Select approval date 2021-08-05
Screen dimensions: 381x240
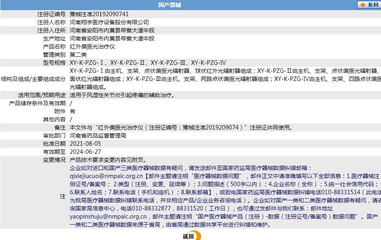pyautogui.click(x=85, y=144)
